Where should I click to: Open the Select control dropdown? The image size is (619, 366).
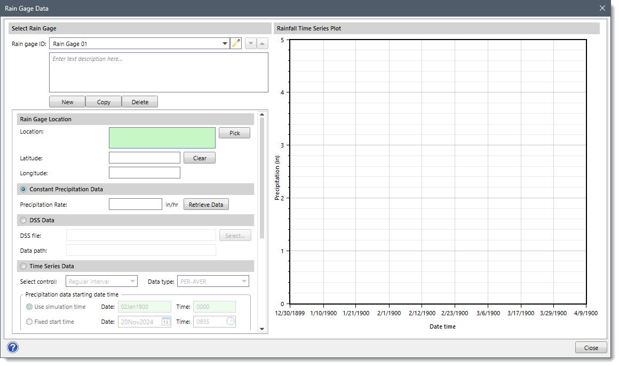tap(133, 282)
